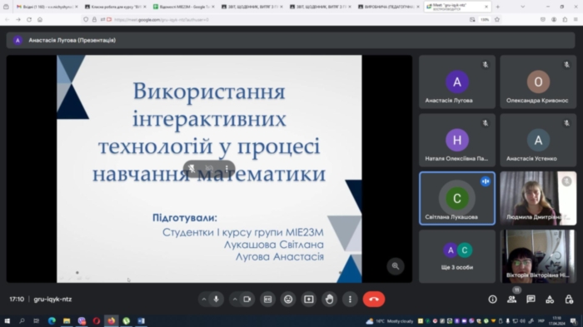Open more options three-dot menu in toolbar
The height and width of the screenshot is (327, 583).
(x=350, y=300)
